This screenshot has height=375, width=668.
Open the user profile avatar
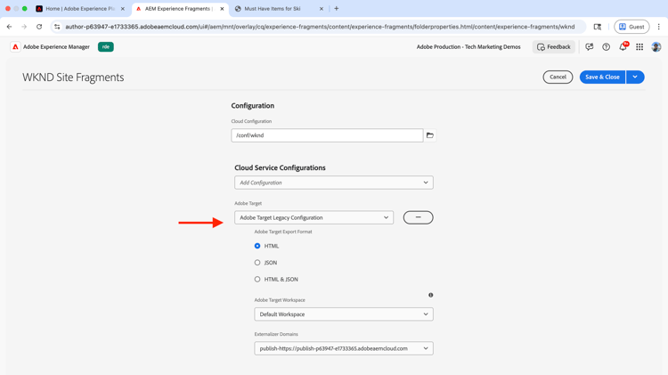pyautogui.click(x=656, y=47)
